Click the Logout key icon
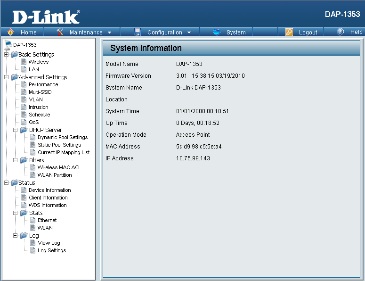This screenshot has width=365, height=281. [x=289, y=32]
